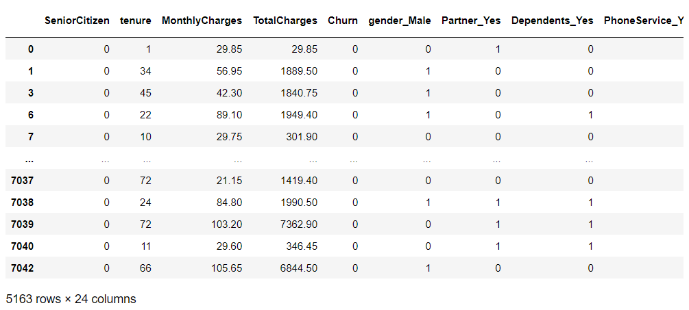
Task: Click row index 0
Action: 31,49
